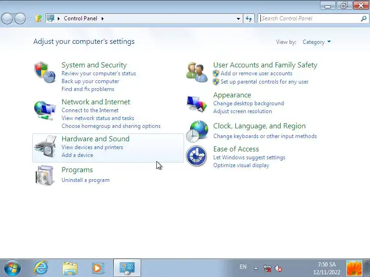The image size is (370, 277).
Task: Open the Clock, Language, and Region globe icon
Action: point(197,132)
